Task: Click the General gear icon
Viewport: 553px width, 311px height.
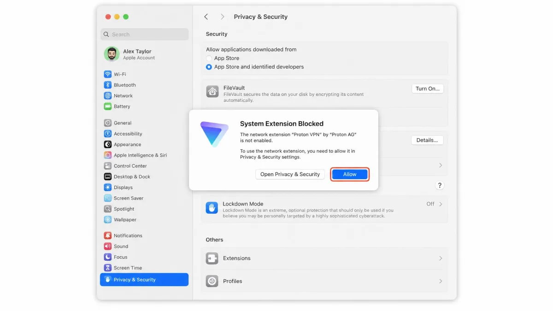Action: pos(107,123)
